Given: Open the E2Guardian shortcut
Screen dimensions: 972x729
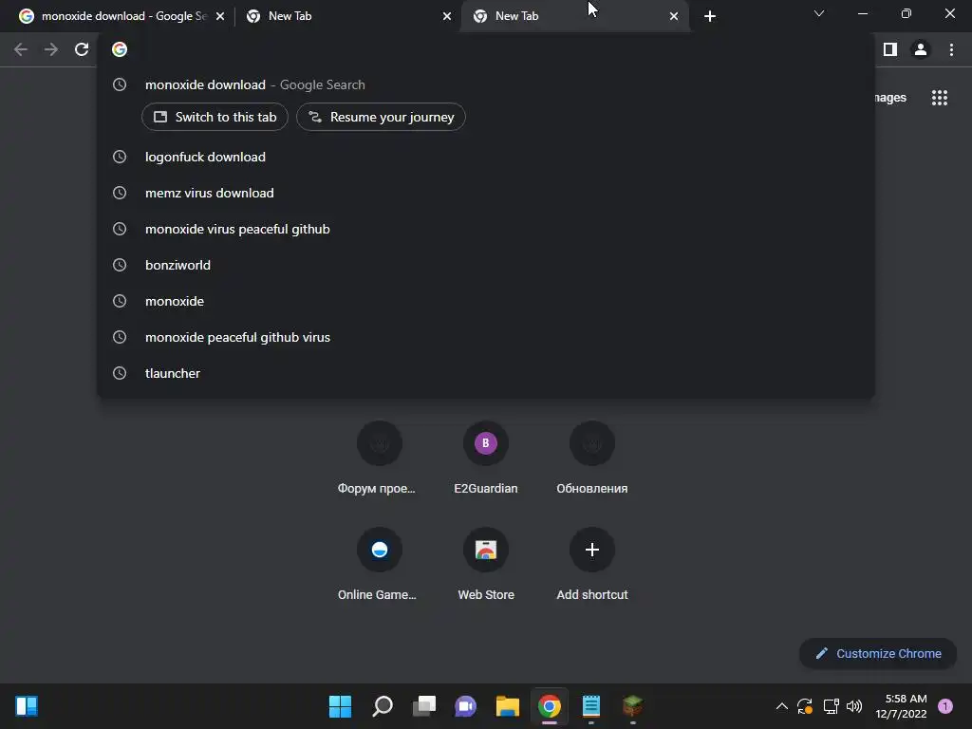Looking at the screenshot, I should tap(486, 458).
